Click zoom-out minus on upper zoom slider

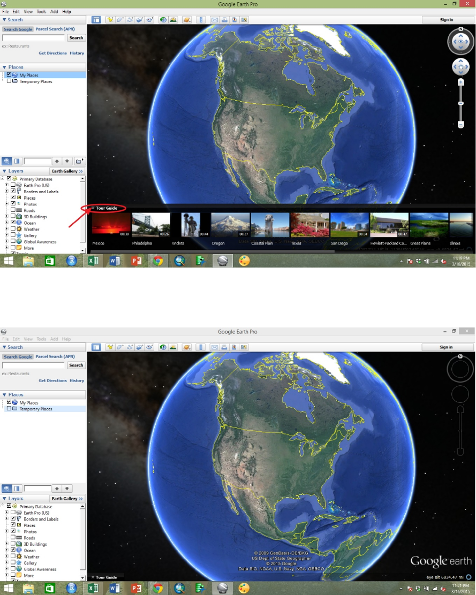point(461,125)
